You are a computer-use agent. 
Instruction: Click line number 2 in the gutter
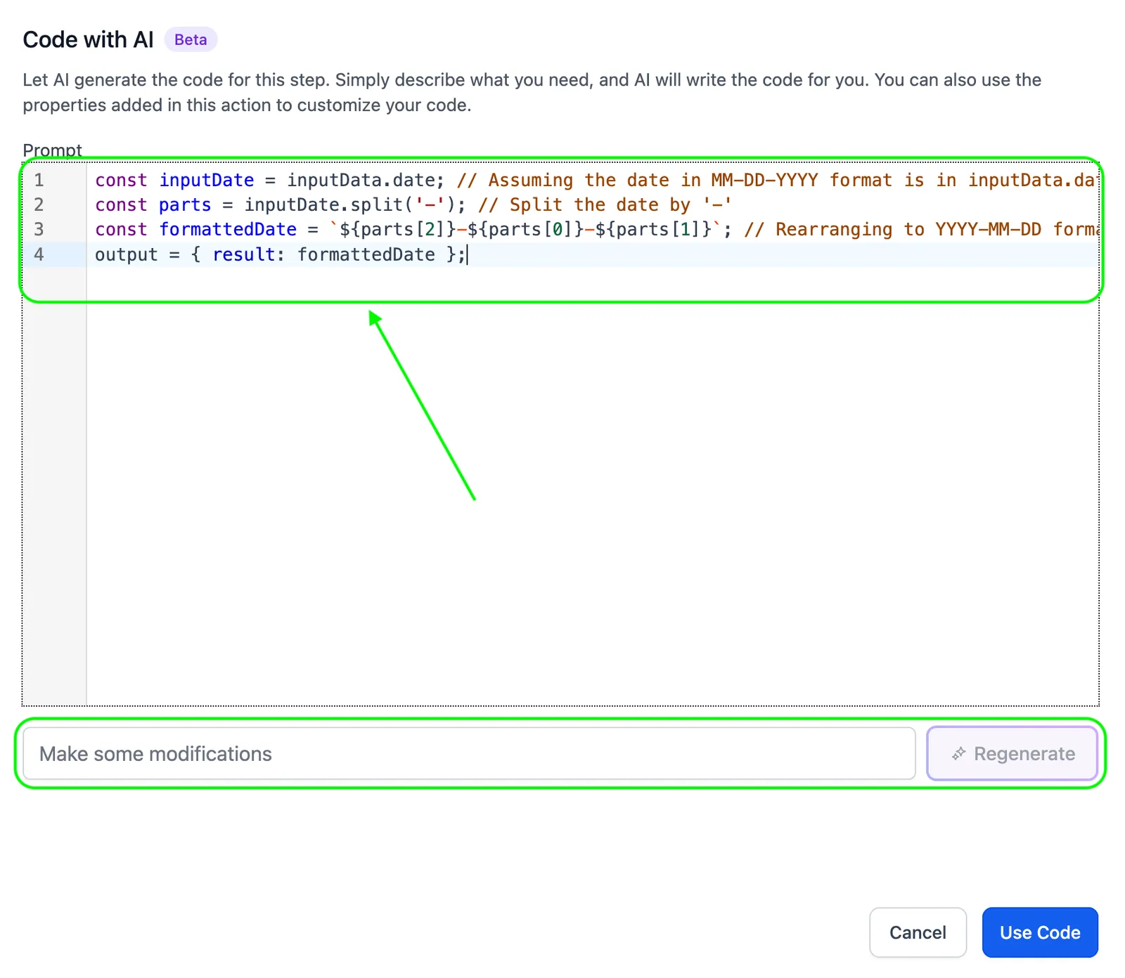[x=39, y=204]
